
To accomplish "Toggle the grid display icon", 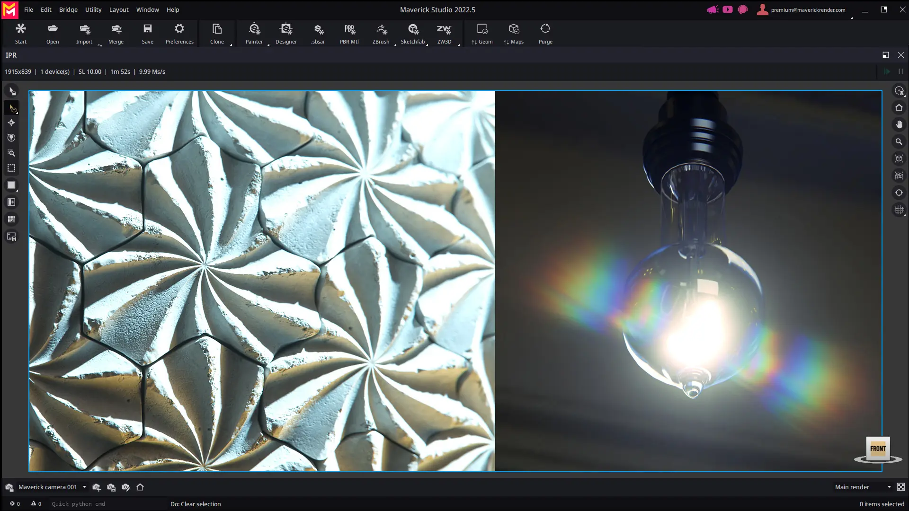I will (11, 219).
